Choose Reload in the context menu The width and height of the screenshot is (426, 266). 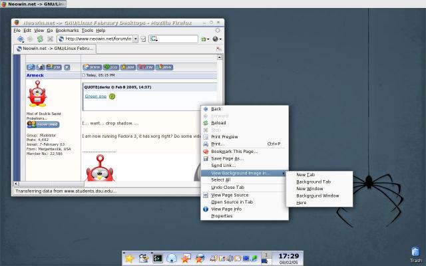point(244,123)
